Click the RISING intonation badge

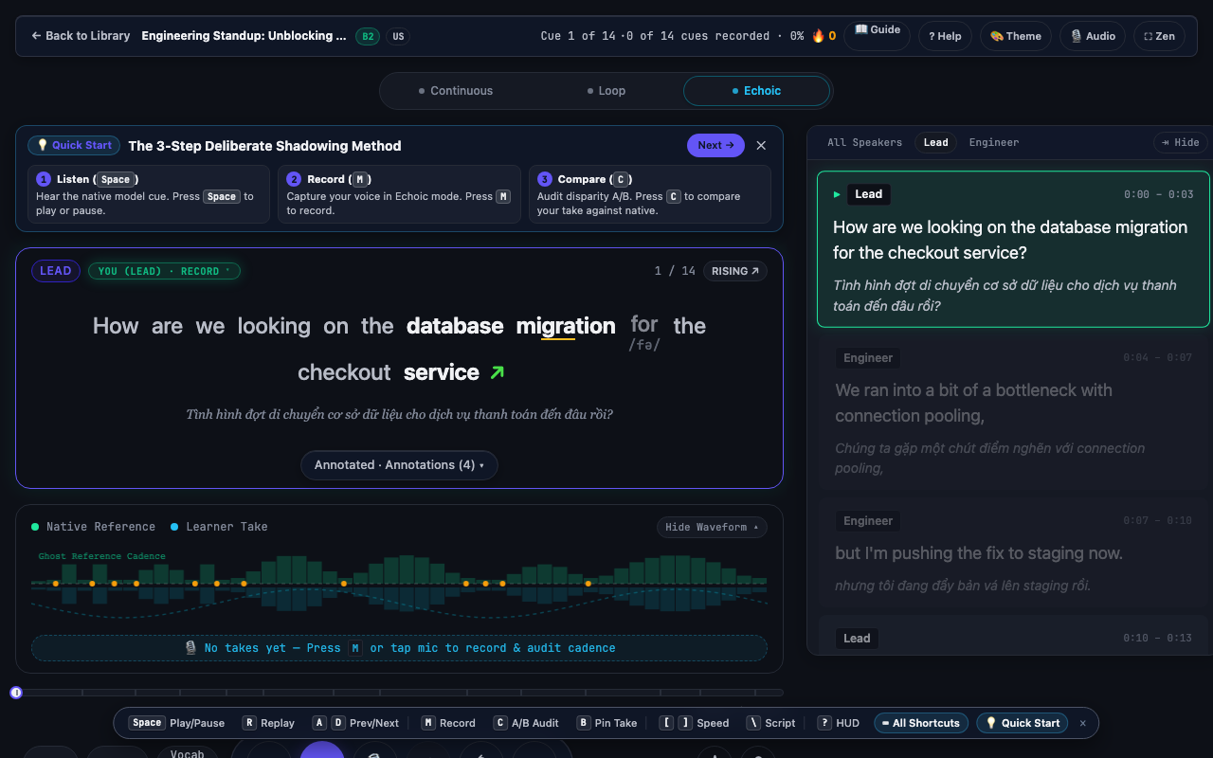[735, 271]
